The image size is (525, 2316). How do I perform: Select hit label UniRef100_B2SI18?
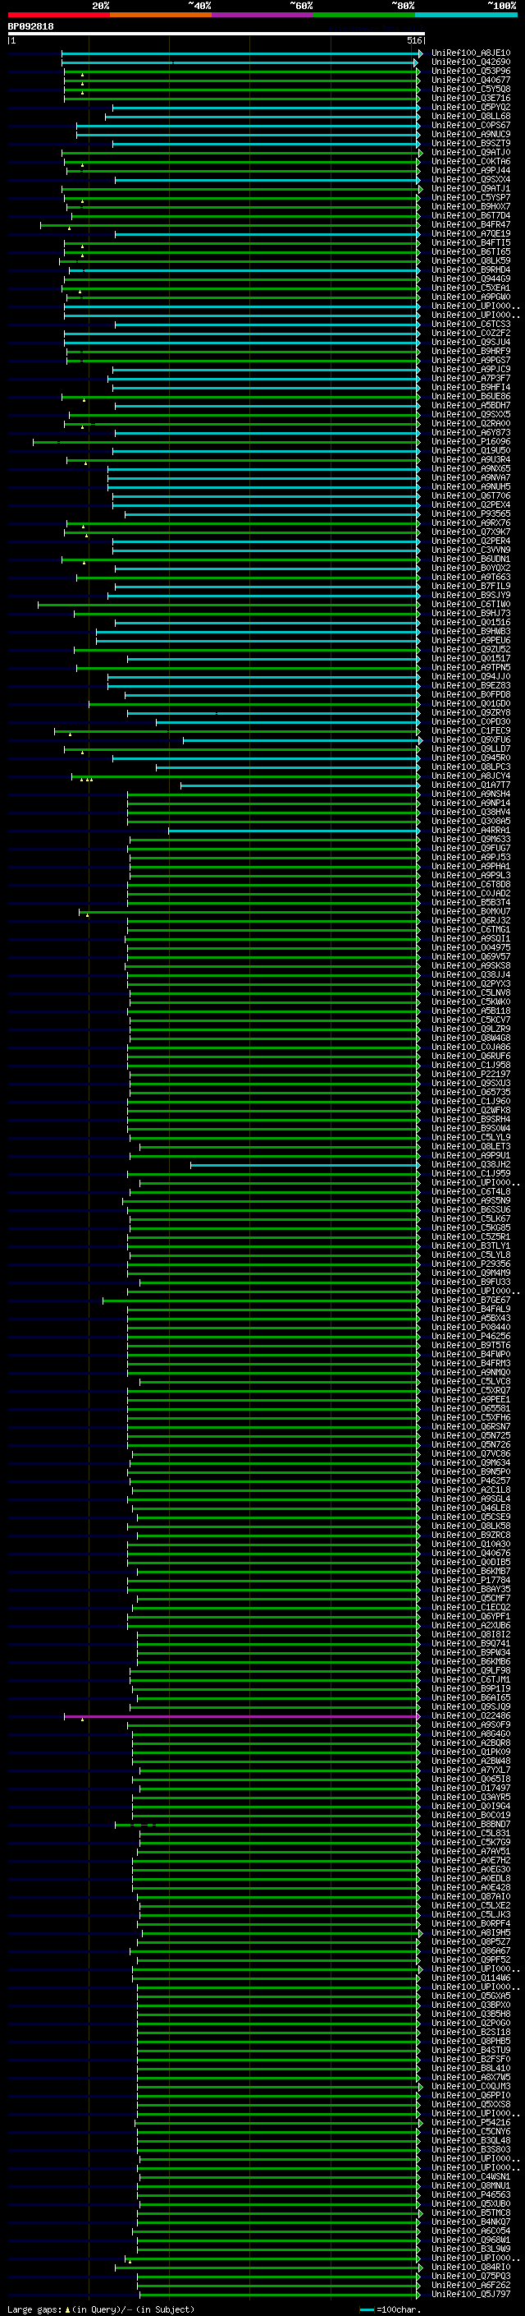coord(471,2032)
